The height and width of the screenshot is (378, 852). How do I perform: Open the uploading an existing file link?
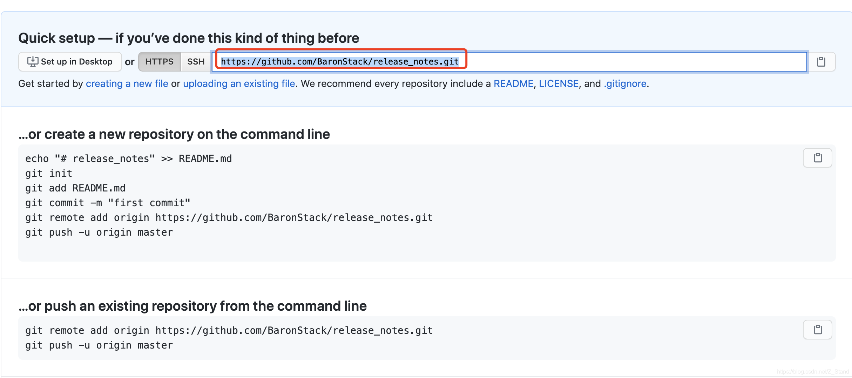click(239, 83)
